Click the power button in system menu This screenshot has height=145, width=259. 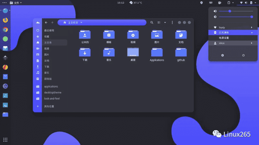tap(243, 55)
